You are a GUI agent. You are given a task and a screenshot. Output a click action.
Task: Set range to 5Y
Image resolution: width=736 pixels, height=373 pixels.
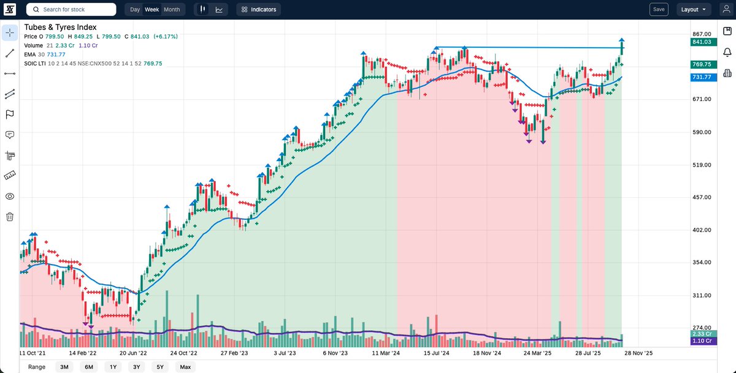coord(160,367)
